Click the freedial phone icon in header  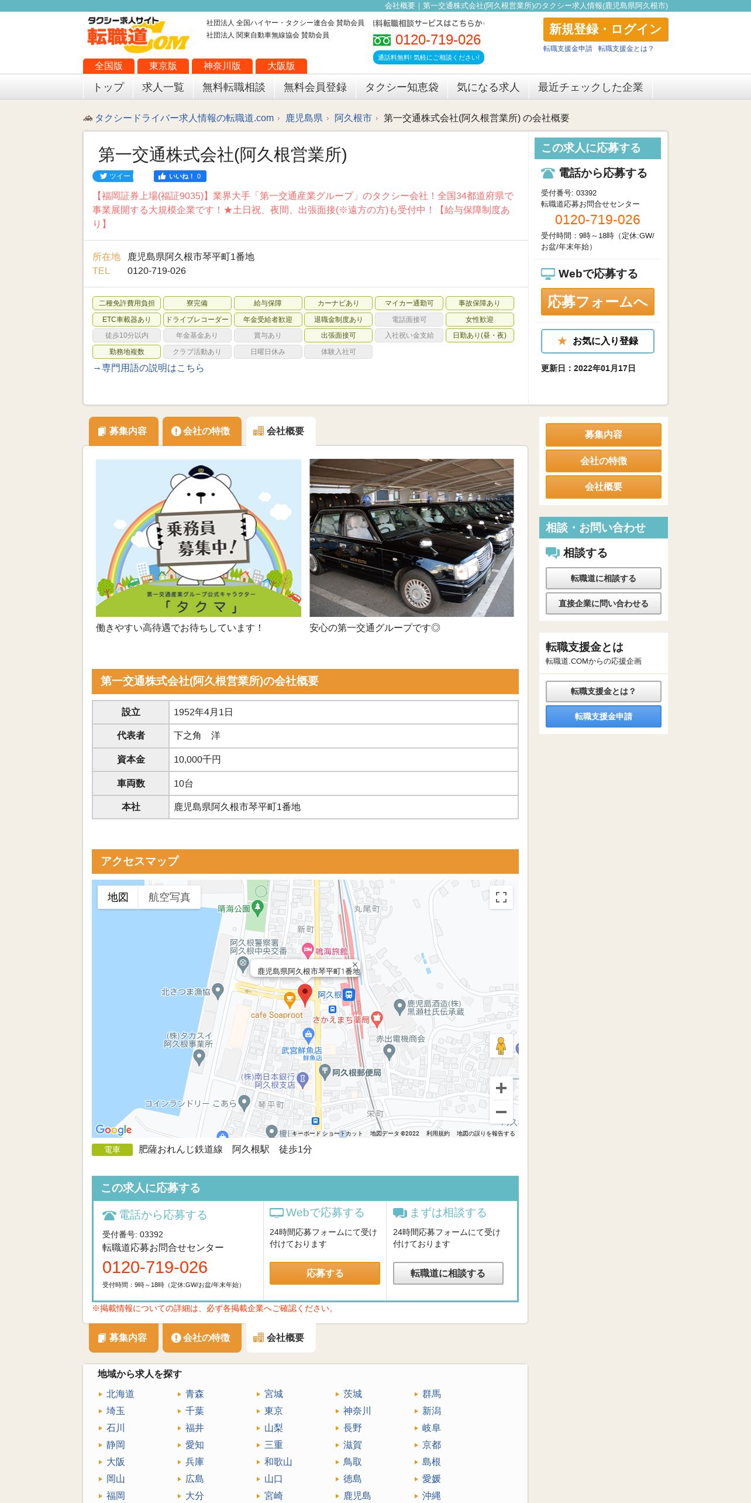[381, 40]
